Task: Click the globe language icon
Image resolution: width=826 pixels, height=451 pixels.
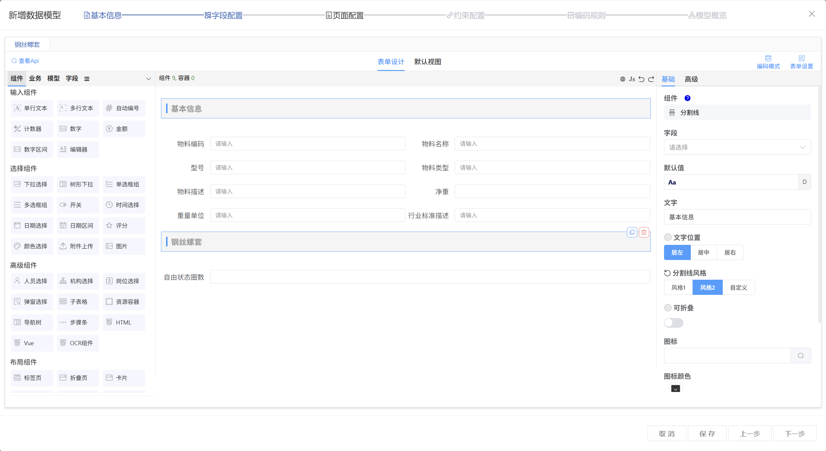Action: click(x=623, y=79)
